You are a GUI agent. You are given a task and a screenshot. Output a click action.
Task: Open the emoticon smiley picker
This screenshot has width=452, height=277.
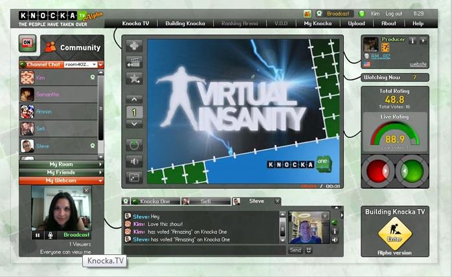point(309,250)
